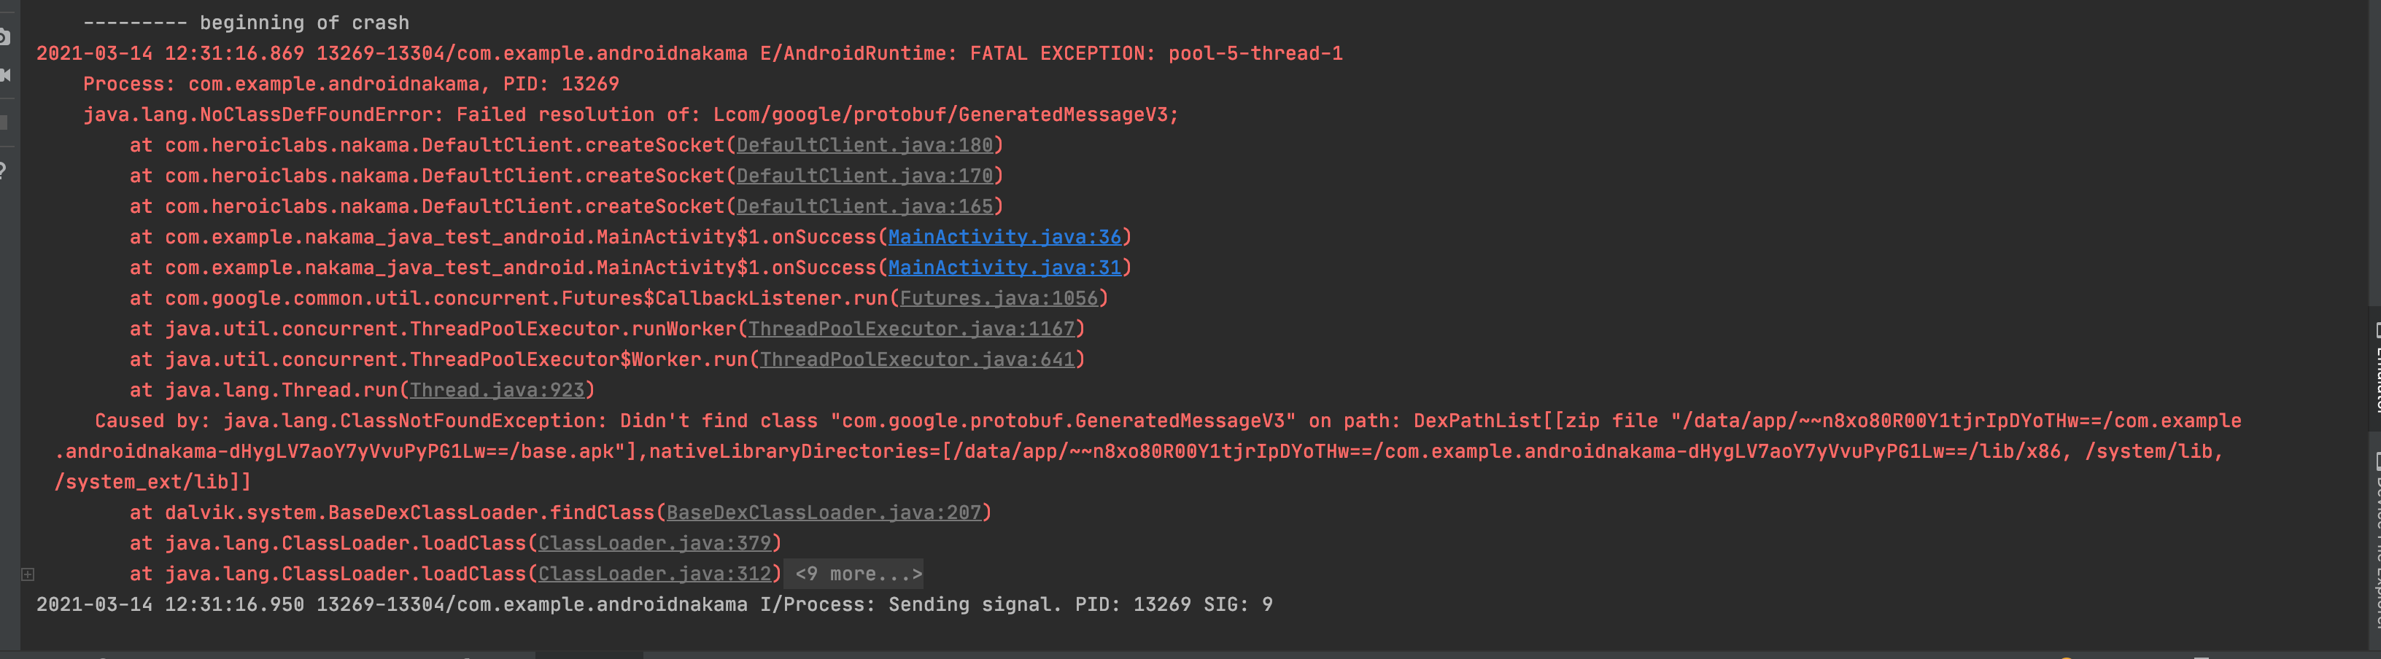Click the 'beginning of crash' log line
This screenshot has height=659, width=2381.
[246, 22]
